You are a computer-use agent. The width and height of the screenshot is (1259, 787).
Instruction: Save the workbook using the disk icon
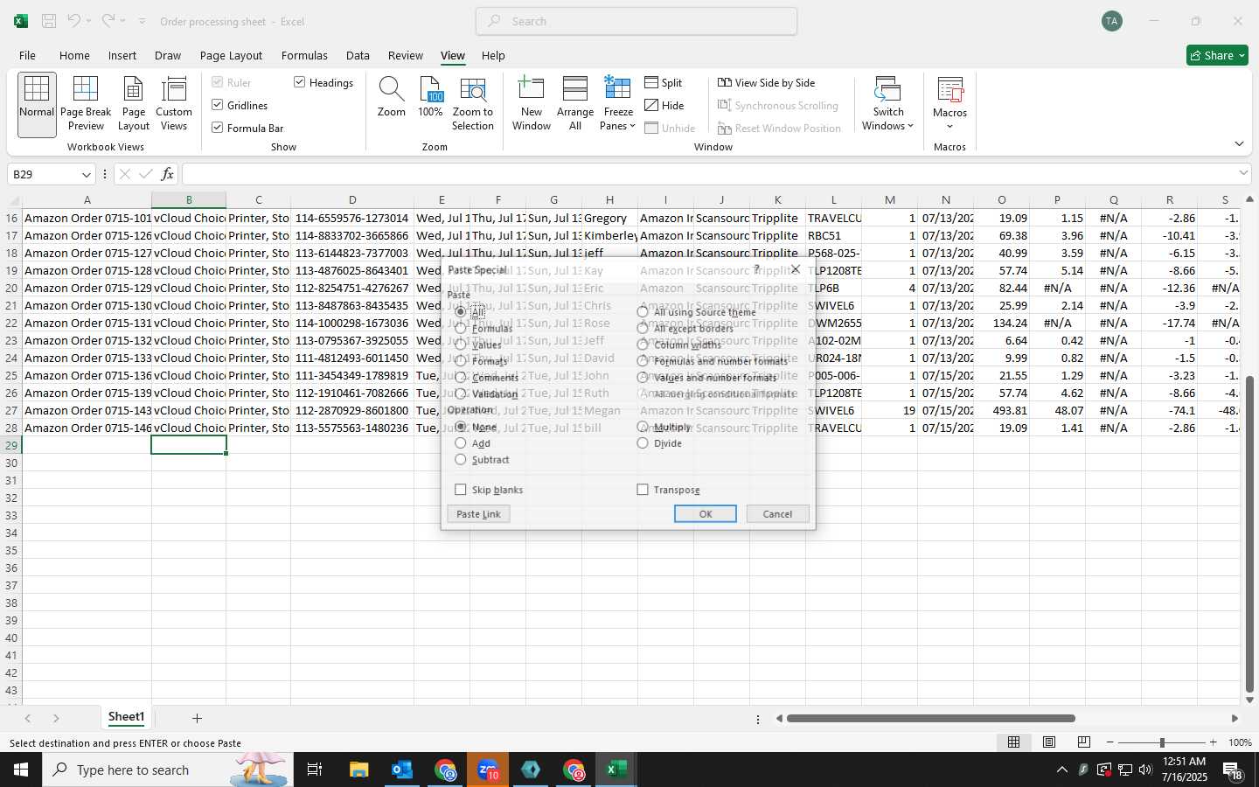coord(49,21)
